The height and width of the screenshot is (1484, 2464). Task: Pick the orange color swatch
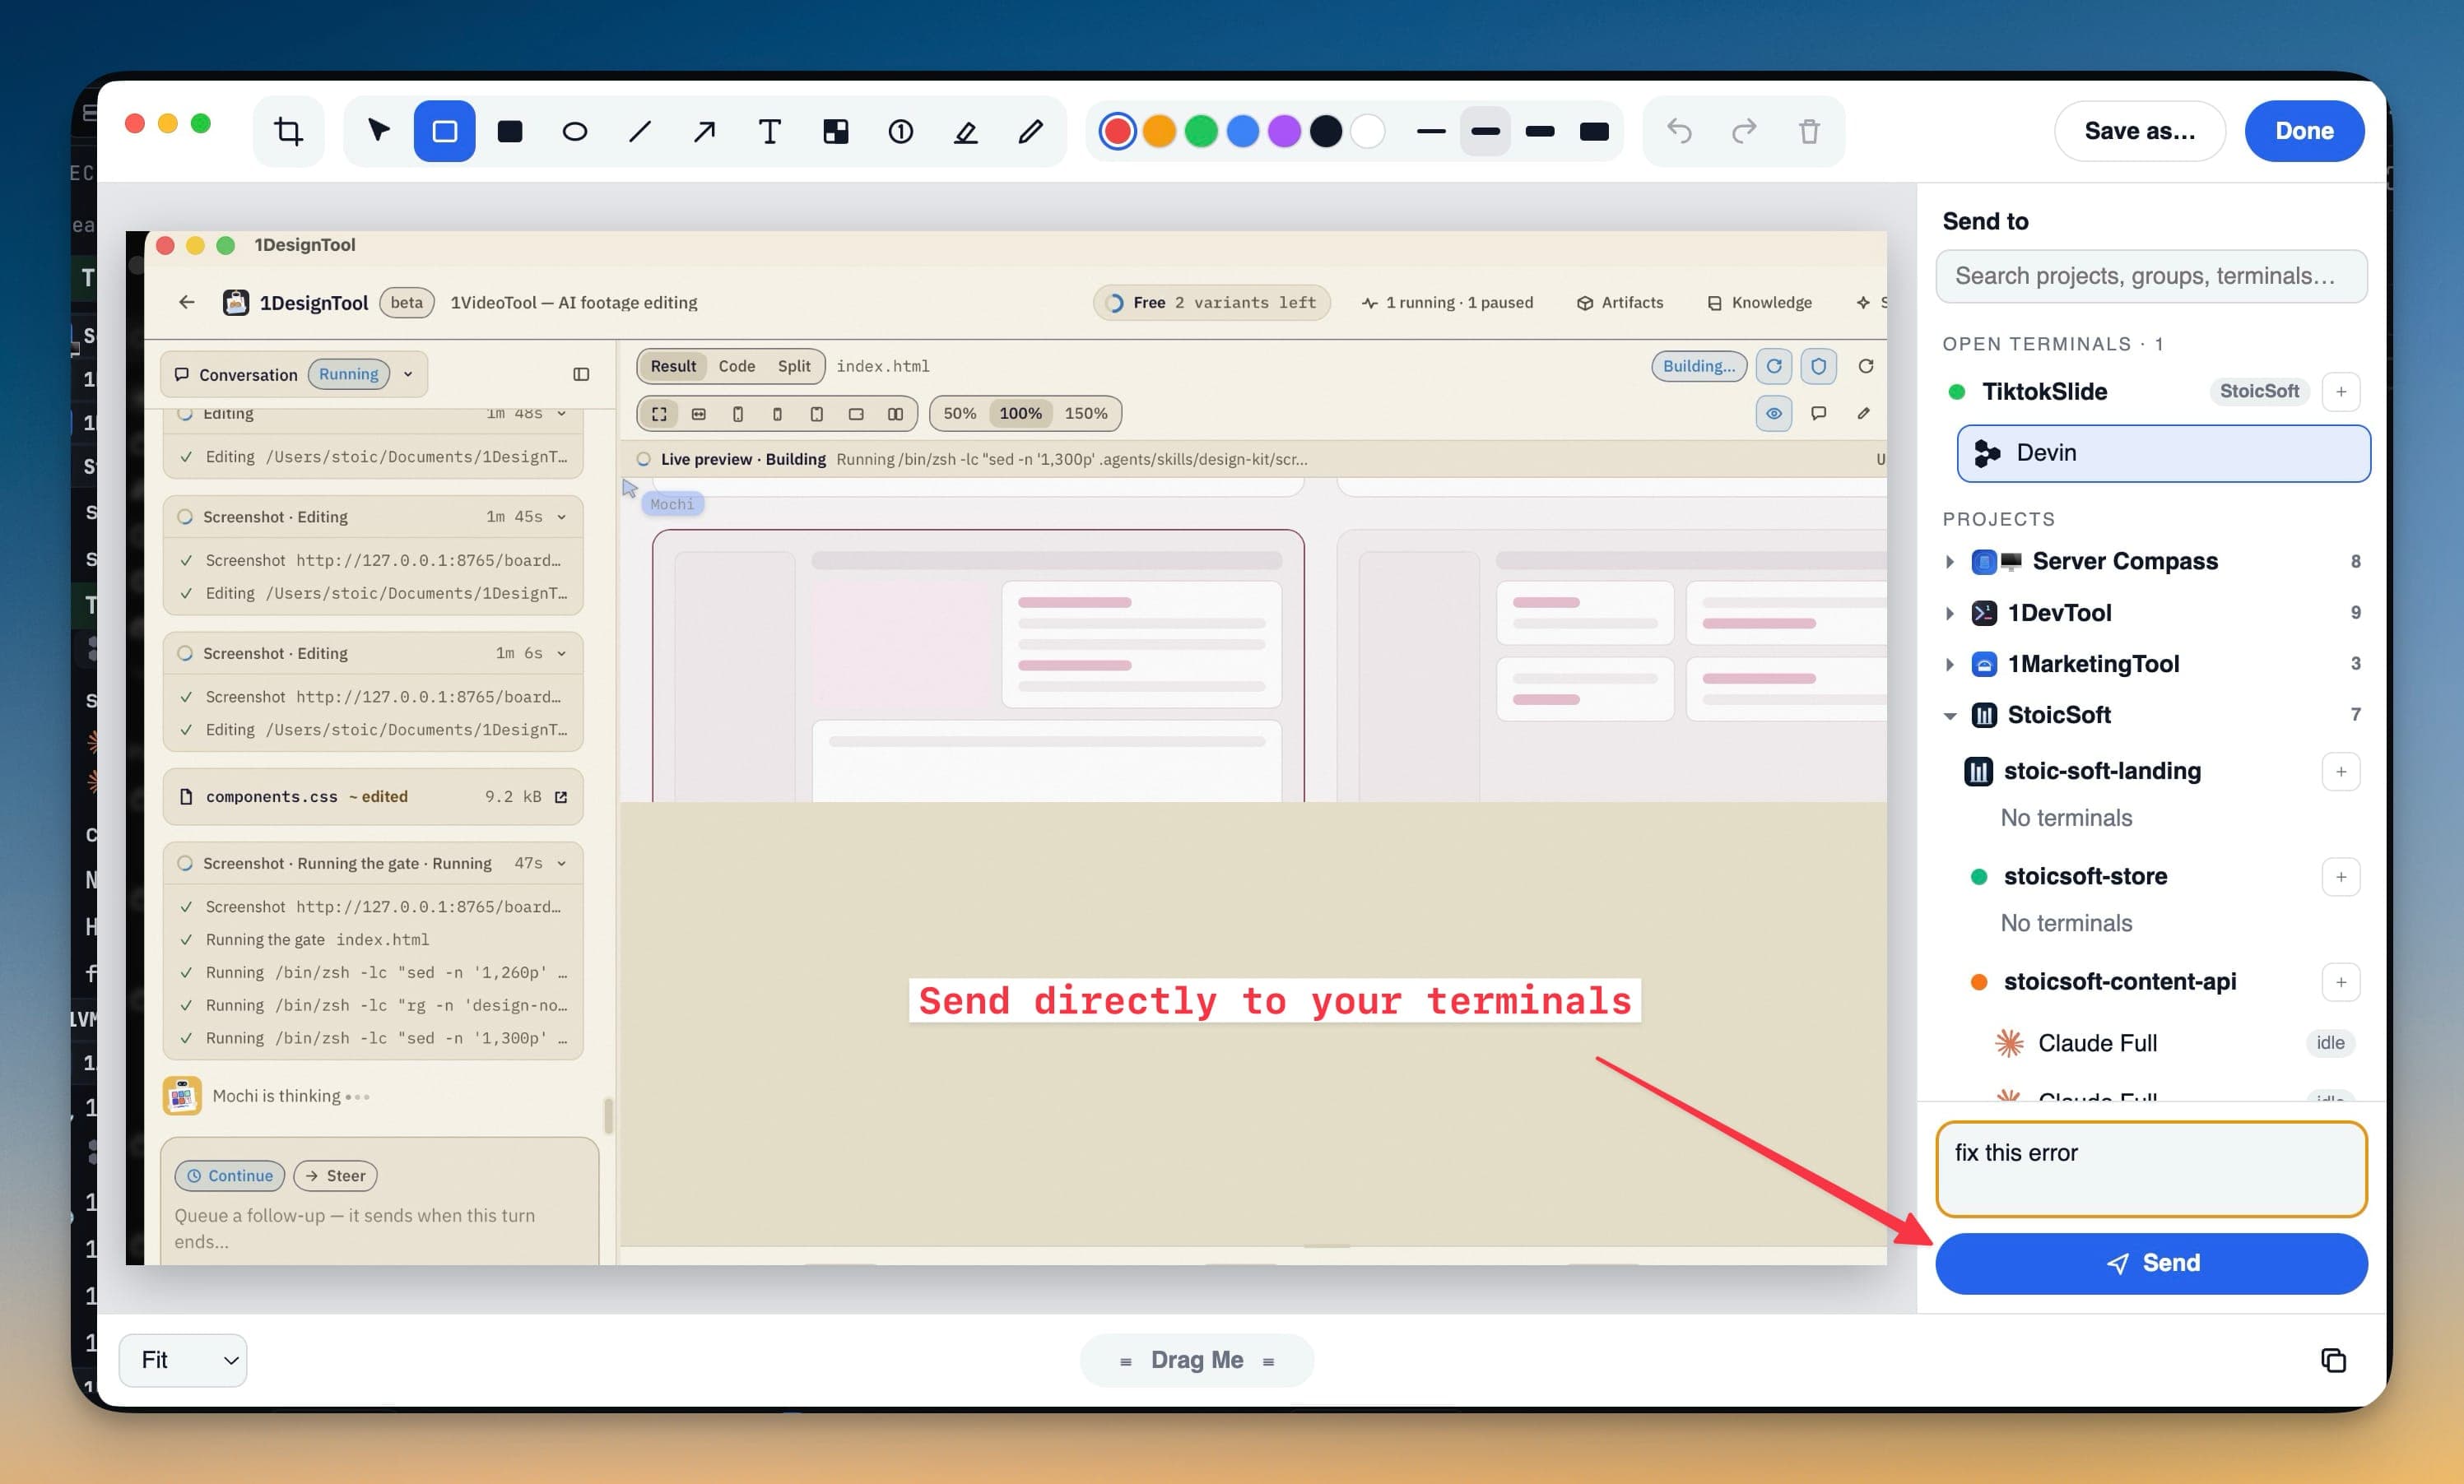(1159, 131)
